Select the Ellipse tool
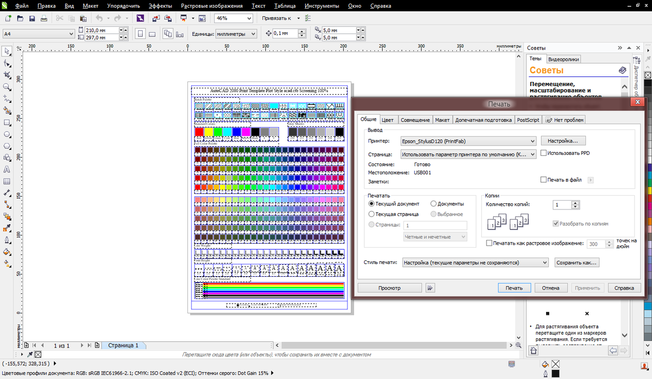This screenshot has width=652, height=379. point(7,134)
